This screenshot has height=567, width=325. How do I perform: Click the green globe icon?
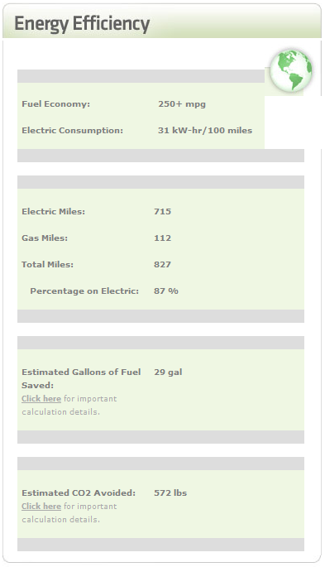pos(291,70)
